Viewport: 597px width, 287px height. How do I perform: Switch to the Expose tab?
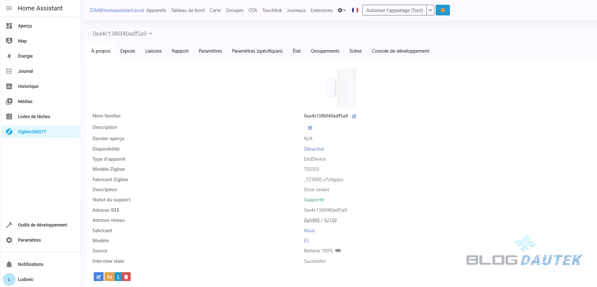coord(128,51)
